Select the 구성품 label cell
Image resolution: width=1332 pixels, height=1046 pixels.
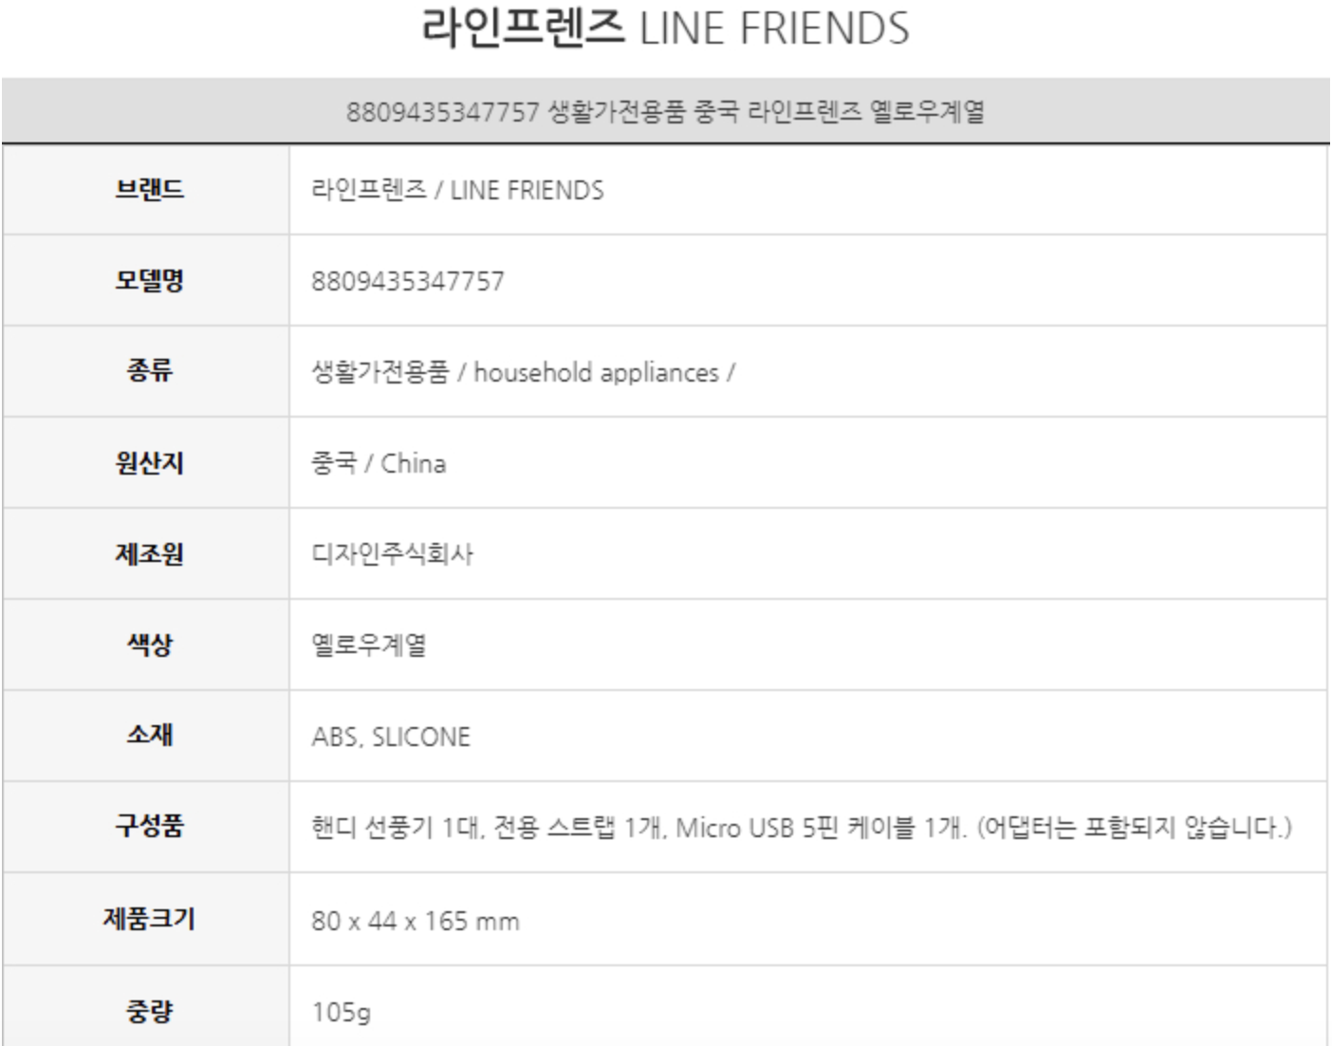point(149,826)
